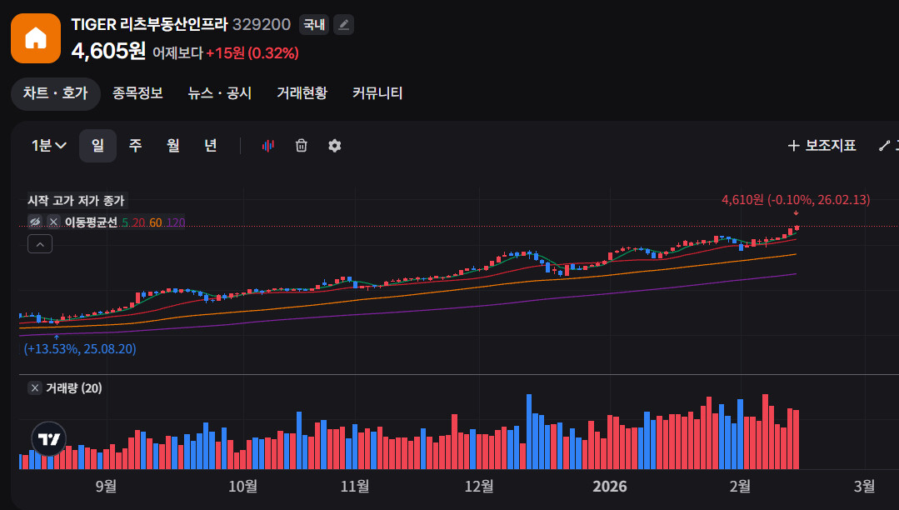Toggle visibility of 이동평균선 moving averages

pos(35,222)
